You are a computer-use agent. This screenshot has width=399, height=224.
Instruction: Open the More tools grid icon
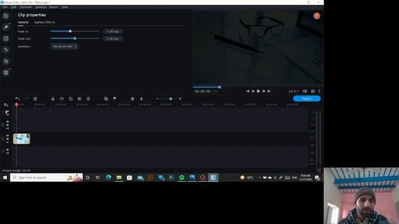(6, 73)
